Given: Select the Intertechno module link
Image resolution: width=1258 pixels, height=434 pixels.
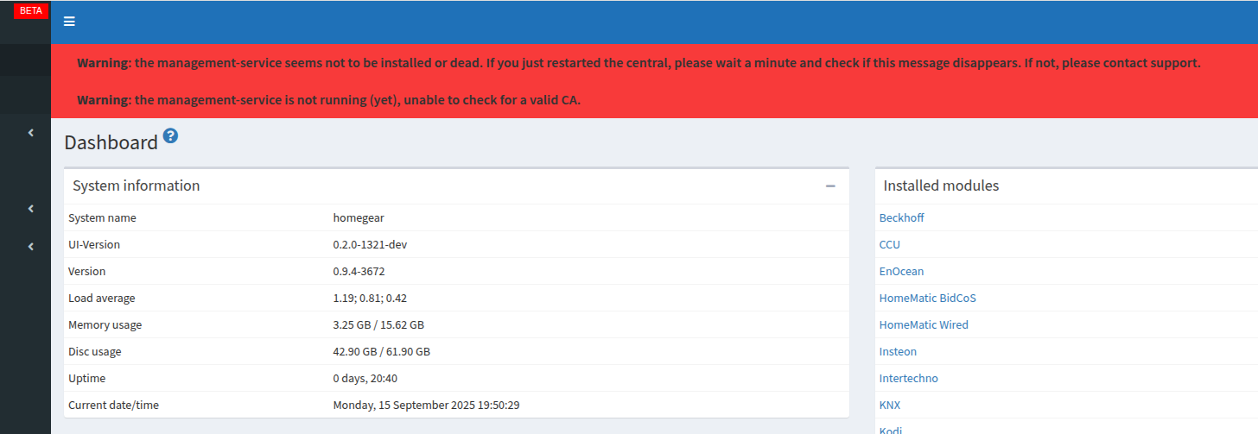Looking at the screenshot, I should [908, 379].
